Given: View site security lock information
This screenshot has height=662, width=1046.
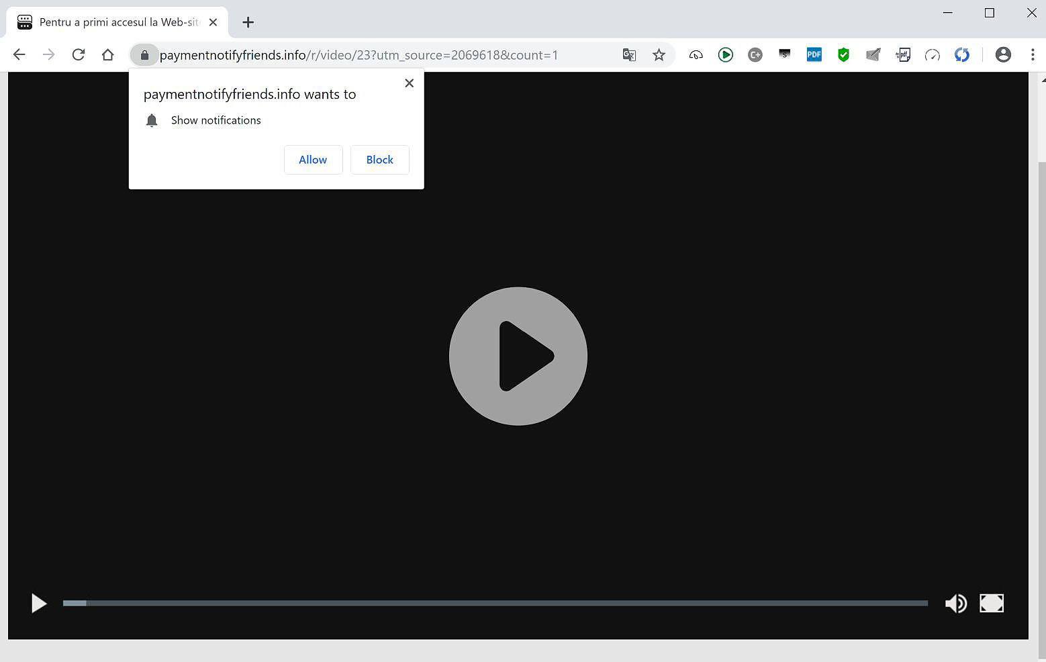Looking at the screenshot, I should point(144,55).
